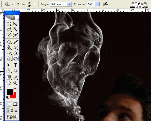Select the Clone Stamp tool
Screen dimensions: 151x121
tap(9, 47)
